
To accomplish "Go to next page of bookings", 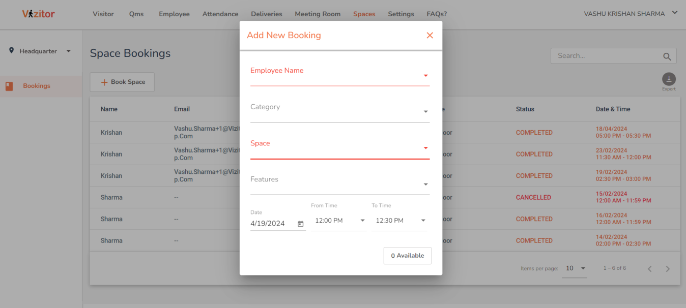I will [x=668, y=269].
